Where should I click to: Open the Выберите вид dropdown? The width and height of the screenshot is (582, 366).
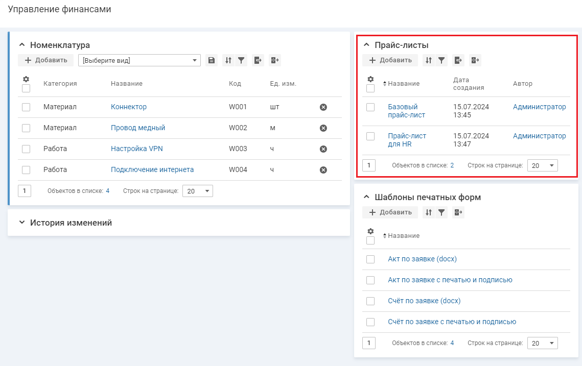(x=139, y=61)
